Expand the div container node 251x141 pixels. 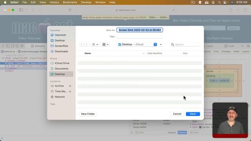point(8,66)
